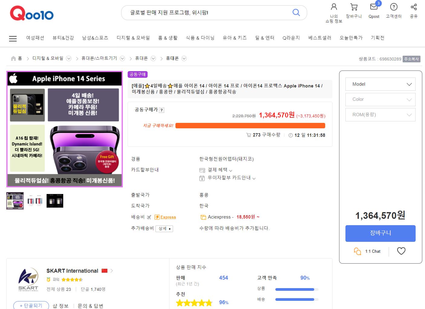This screenshot has width=425, height=309.
Task: Click the product title text
Action: point(227,89)
